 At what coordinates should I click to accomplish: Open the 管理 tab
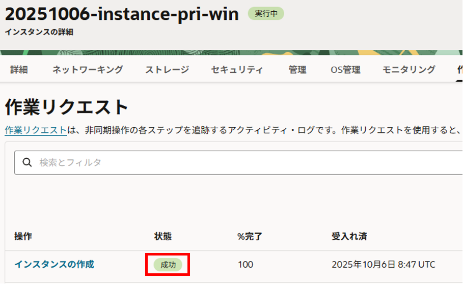pos(297,70)
